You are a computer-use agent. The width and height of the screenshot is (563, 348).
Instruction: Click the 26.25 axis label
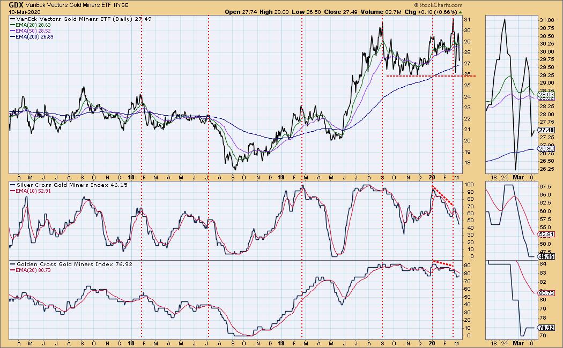546,169
